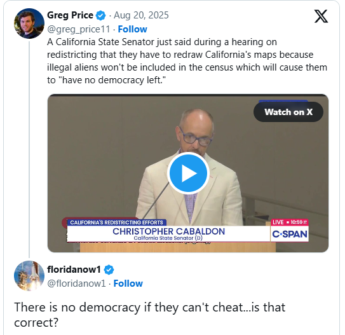Click the X logo icon
Screen dimensions: 345x335
(x=321, y=16)
